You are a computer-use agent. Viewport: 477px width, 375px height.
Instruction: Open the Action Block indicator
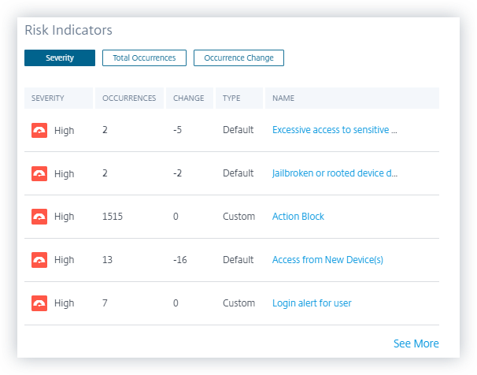pos(298,217)
